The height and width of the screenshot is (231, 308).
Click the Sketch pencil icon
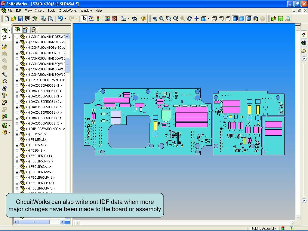[91, 19]
